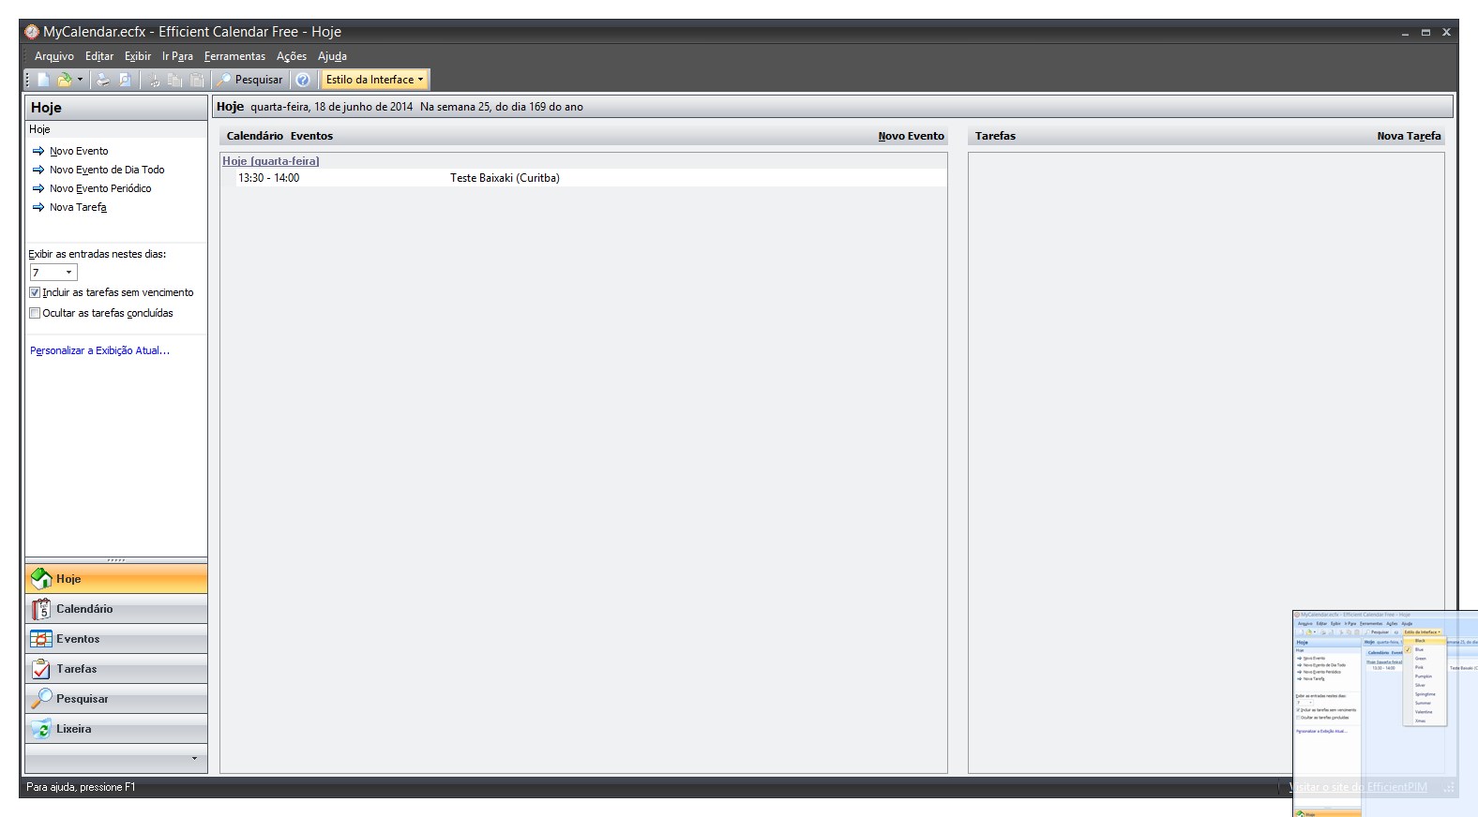1478x817 pixels.
Task: Click arrow icon beside Novo Evento Periódico
Action: [x=38, y=188]
